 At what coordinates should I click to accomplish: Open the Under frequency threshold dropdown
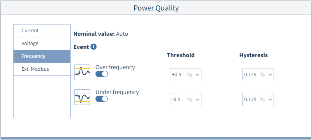coord(185,100)
